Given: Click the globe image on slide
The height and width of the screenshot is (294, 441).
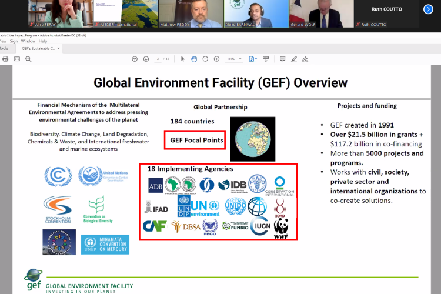Looking at the screenshot, I should click(x=253, y=139).
